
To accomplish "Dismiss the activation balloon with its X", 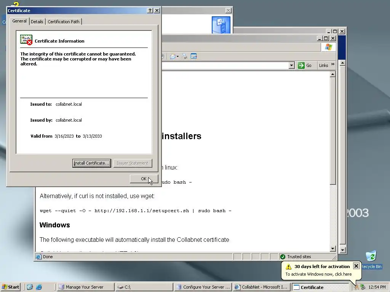I will 356,266.
